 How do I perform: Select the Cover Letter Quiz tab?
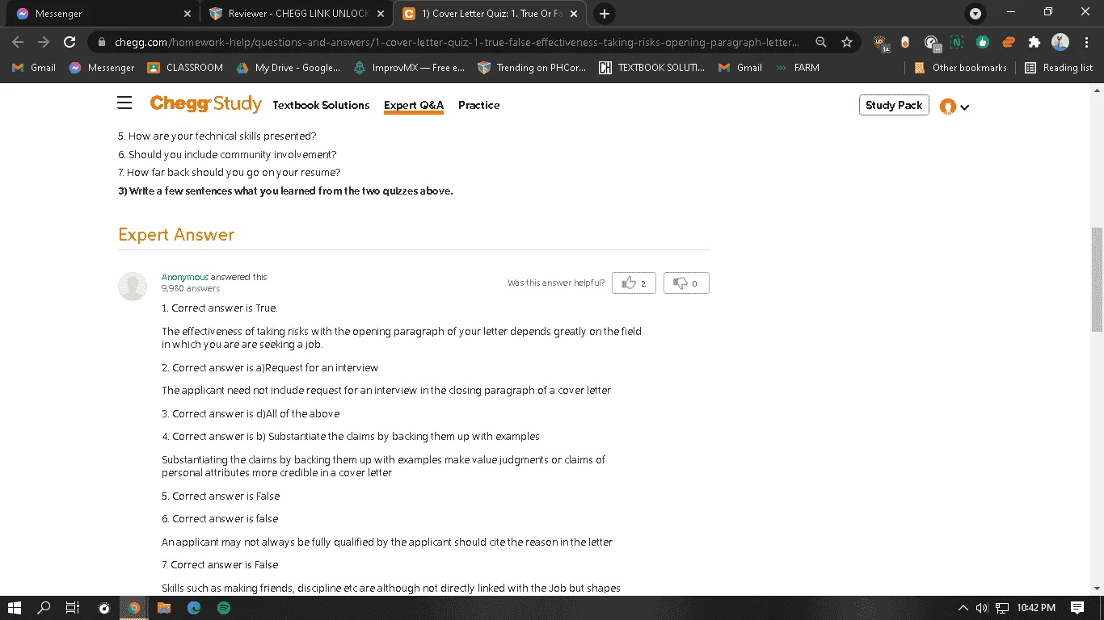click(489, 14)
